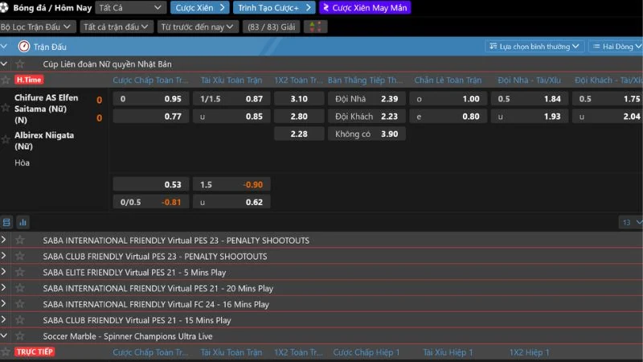643x362 pixels.
Task: Open the Tất cả trận đấu dropdown
Action: tap(117, 27)
